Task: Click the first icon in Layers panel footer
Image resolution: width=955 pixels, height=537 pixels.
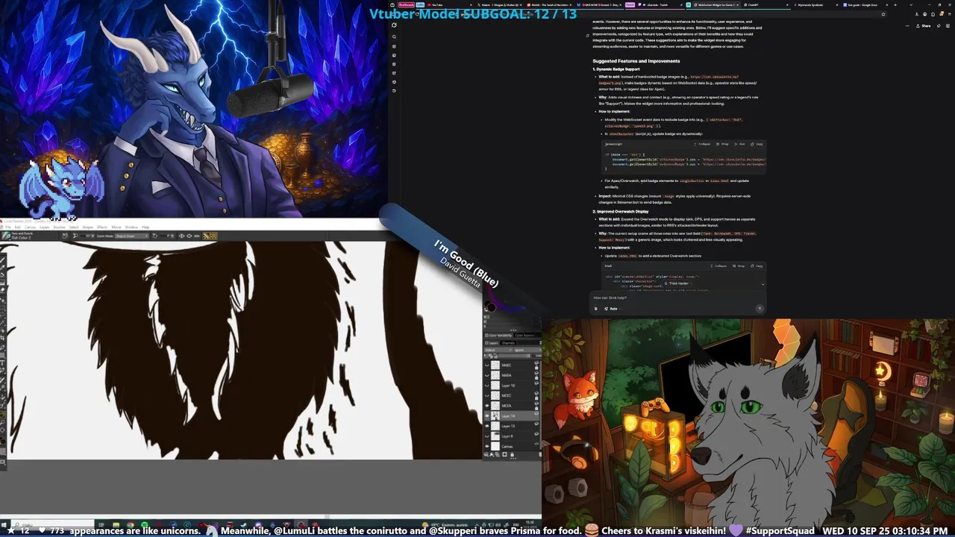Action: point(486,454)
